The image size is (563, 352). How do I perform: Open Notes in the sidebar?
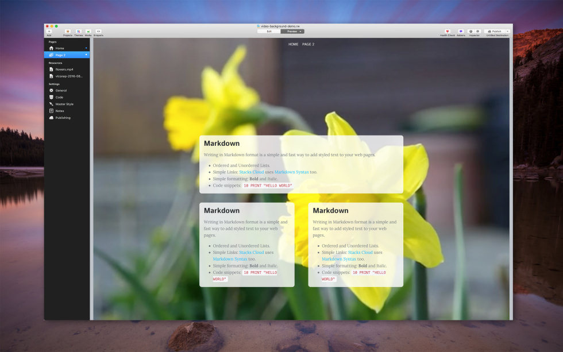[67, 111]
